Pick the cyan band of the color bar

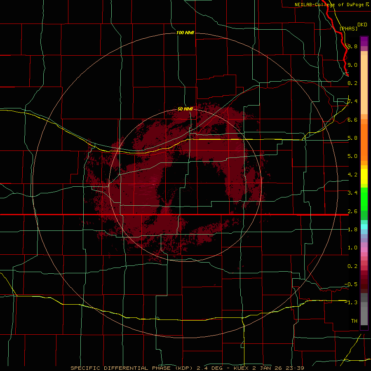click(x=364, y=227)
